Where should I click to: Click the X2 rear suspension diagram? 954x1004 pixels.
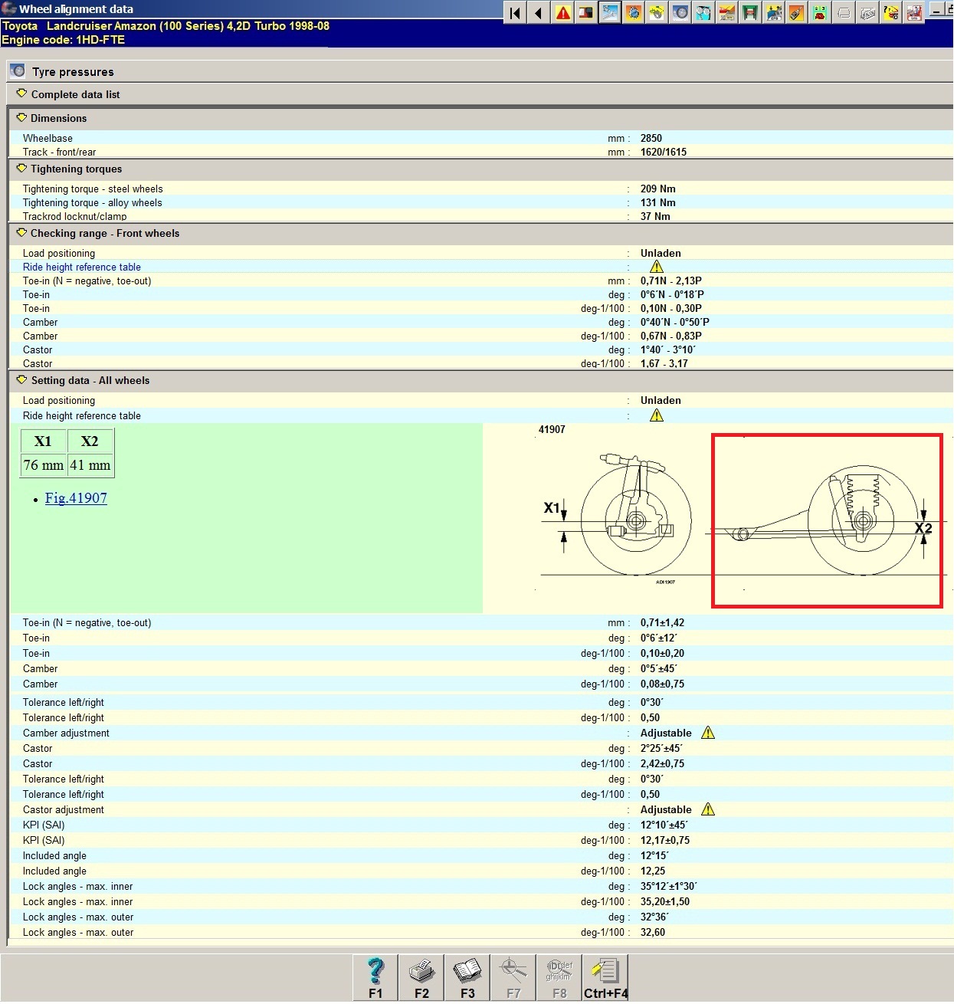(x=827, y=521)
